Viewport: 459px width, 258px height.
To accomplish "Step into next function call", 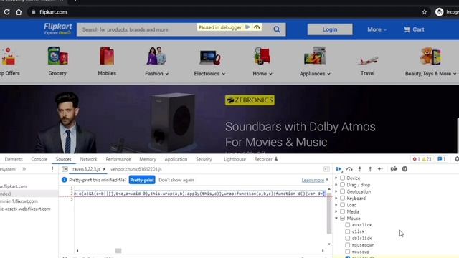I will [x=360, y=169].
